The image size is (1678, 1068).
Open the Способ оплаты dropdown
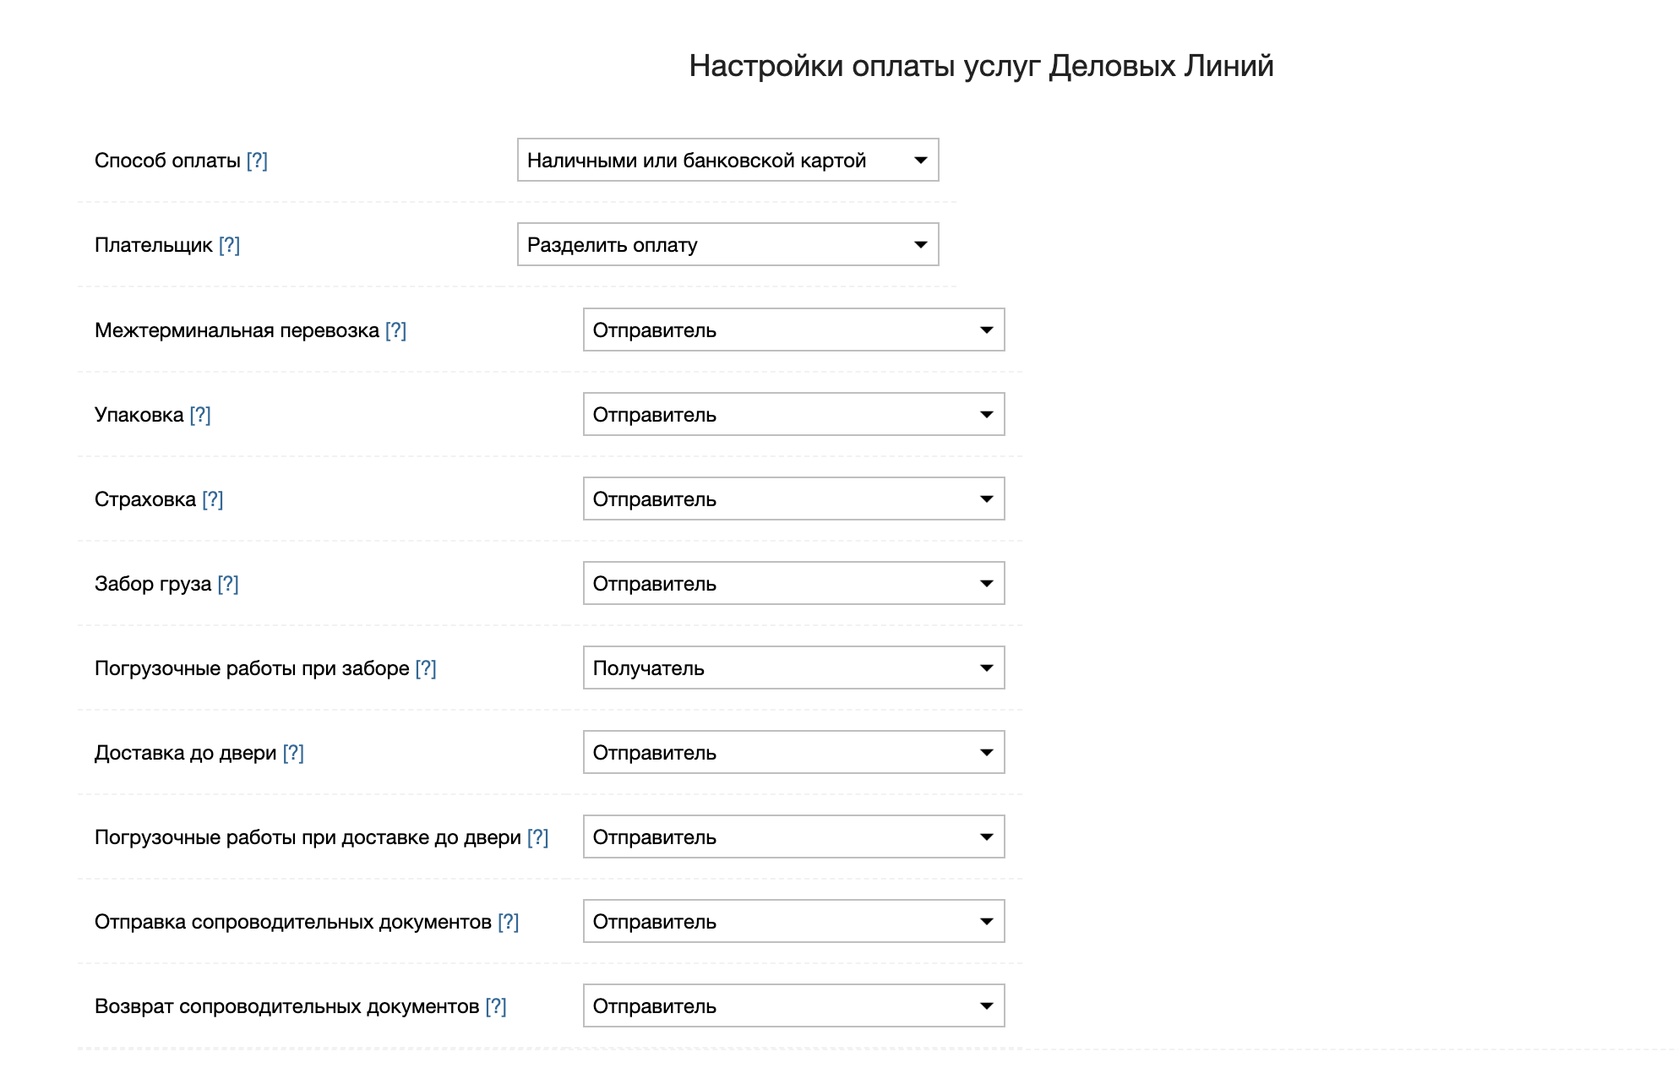pyautogui.click(x=727, y=161)
